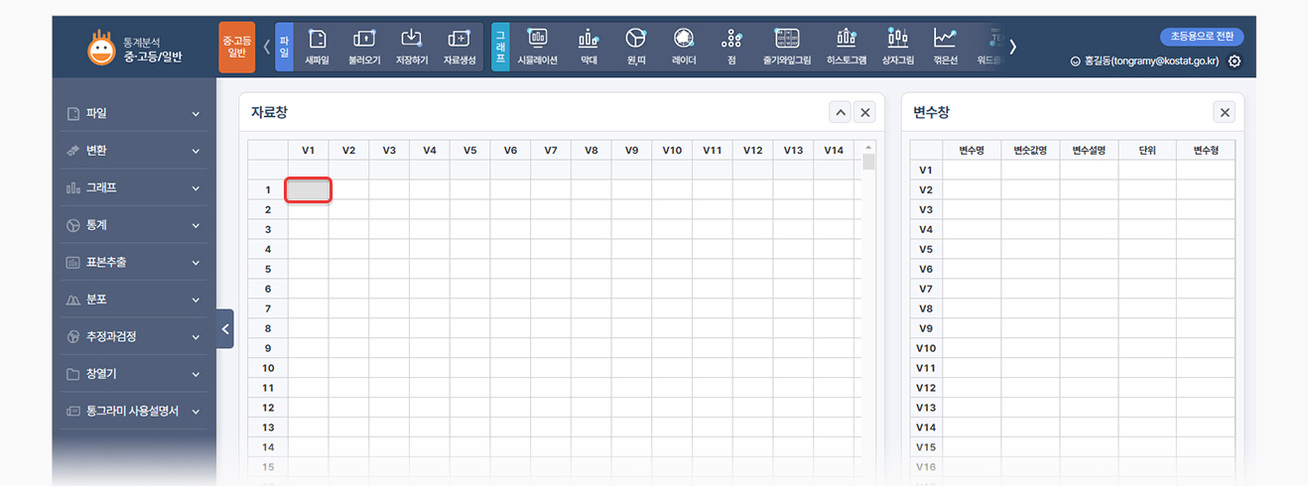1308x486 pixels.
Task: Collapse the 자료창 panel with up arrow
Action: click(841, 113)
